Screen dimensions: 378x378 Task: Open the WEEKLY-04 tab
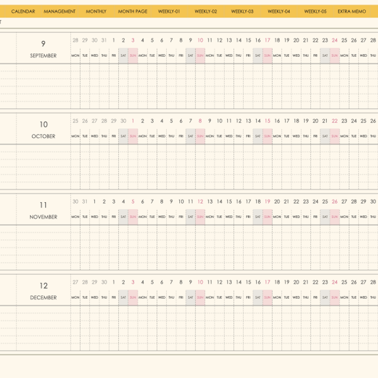(x=279, y=12)
